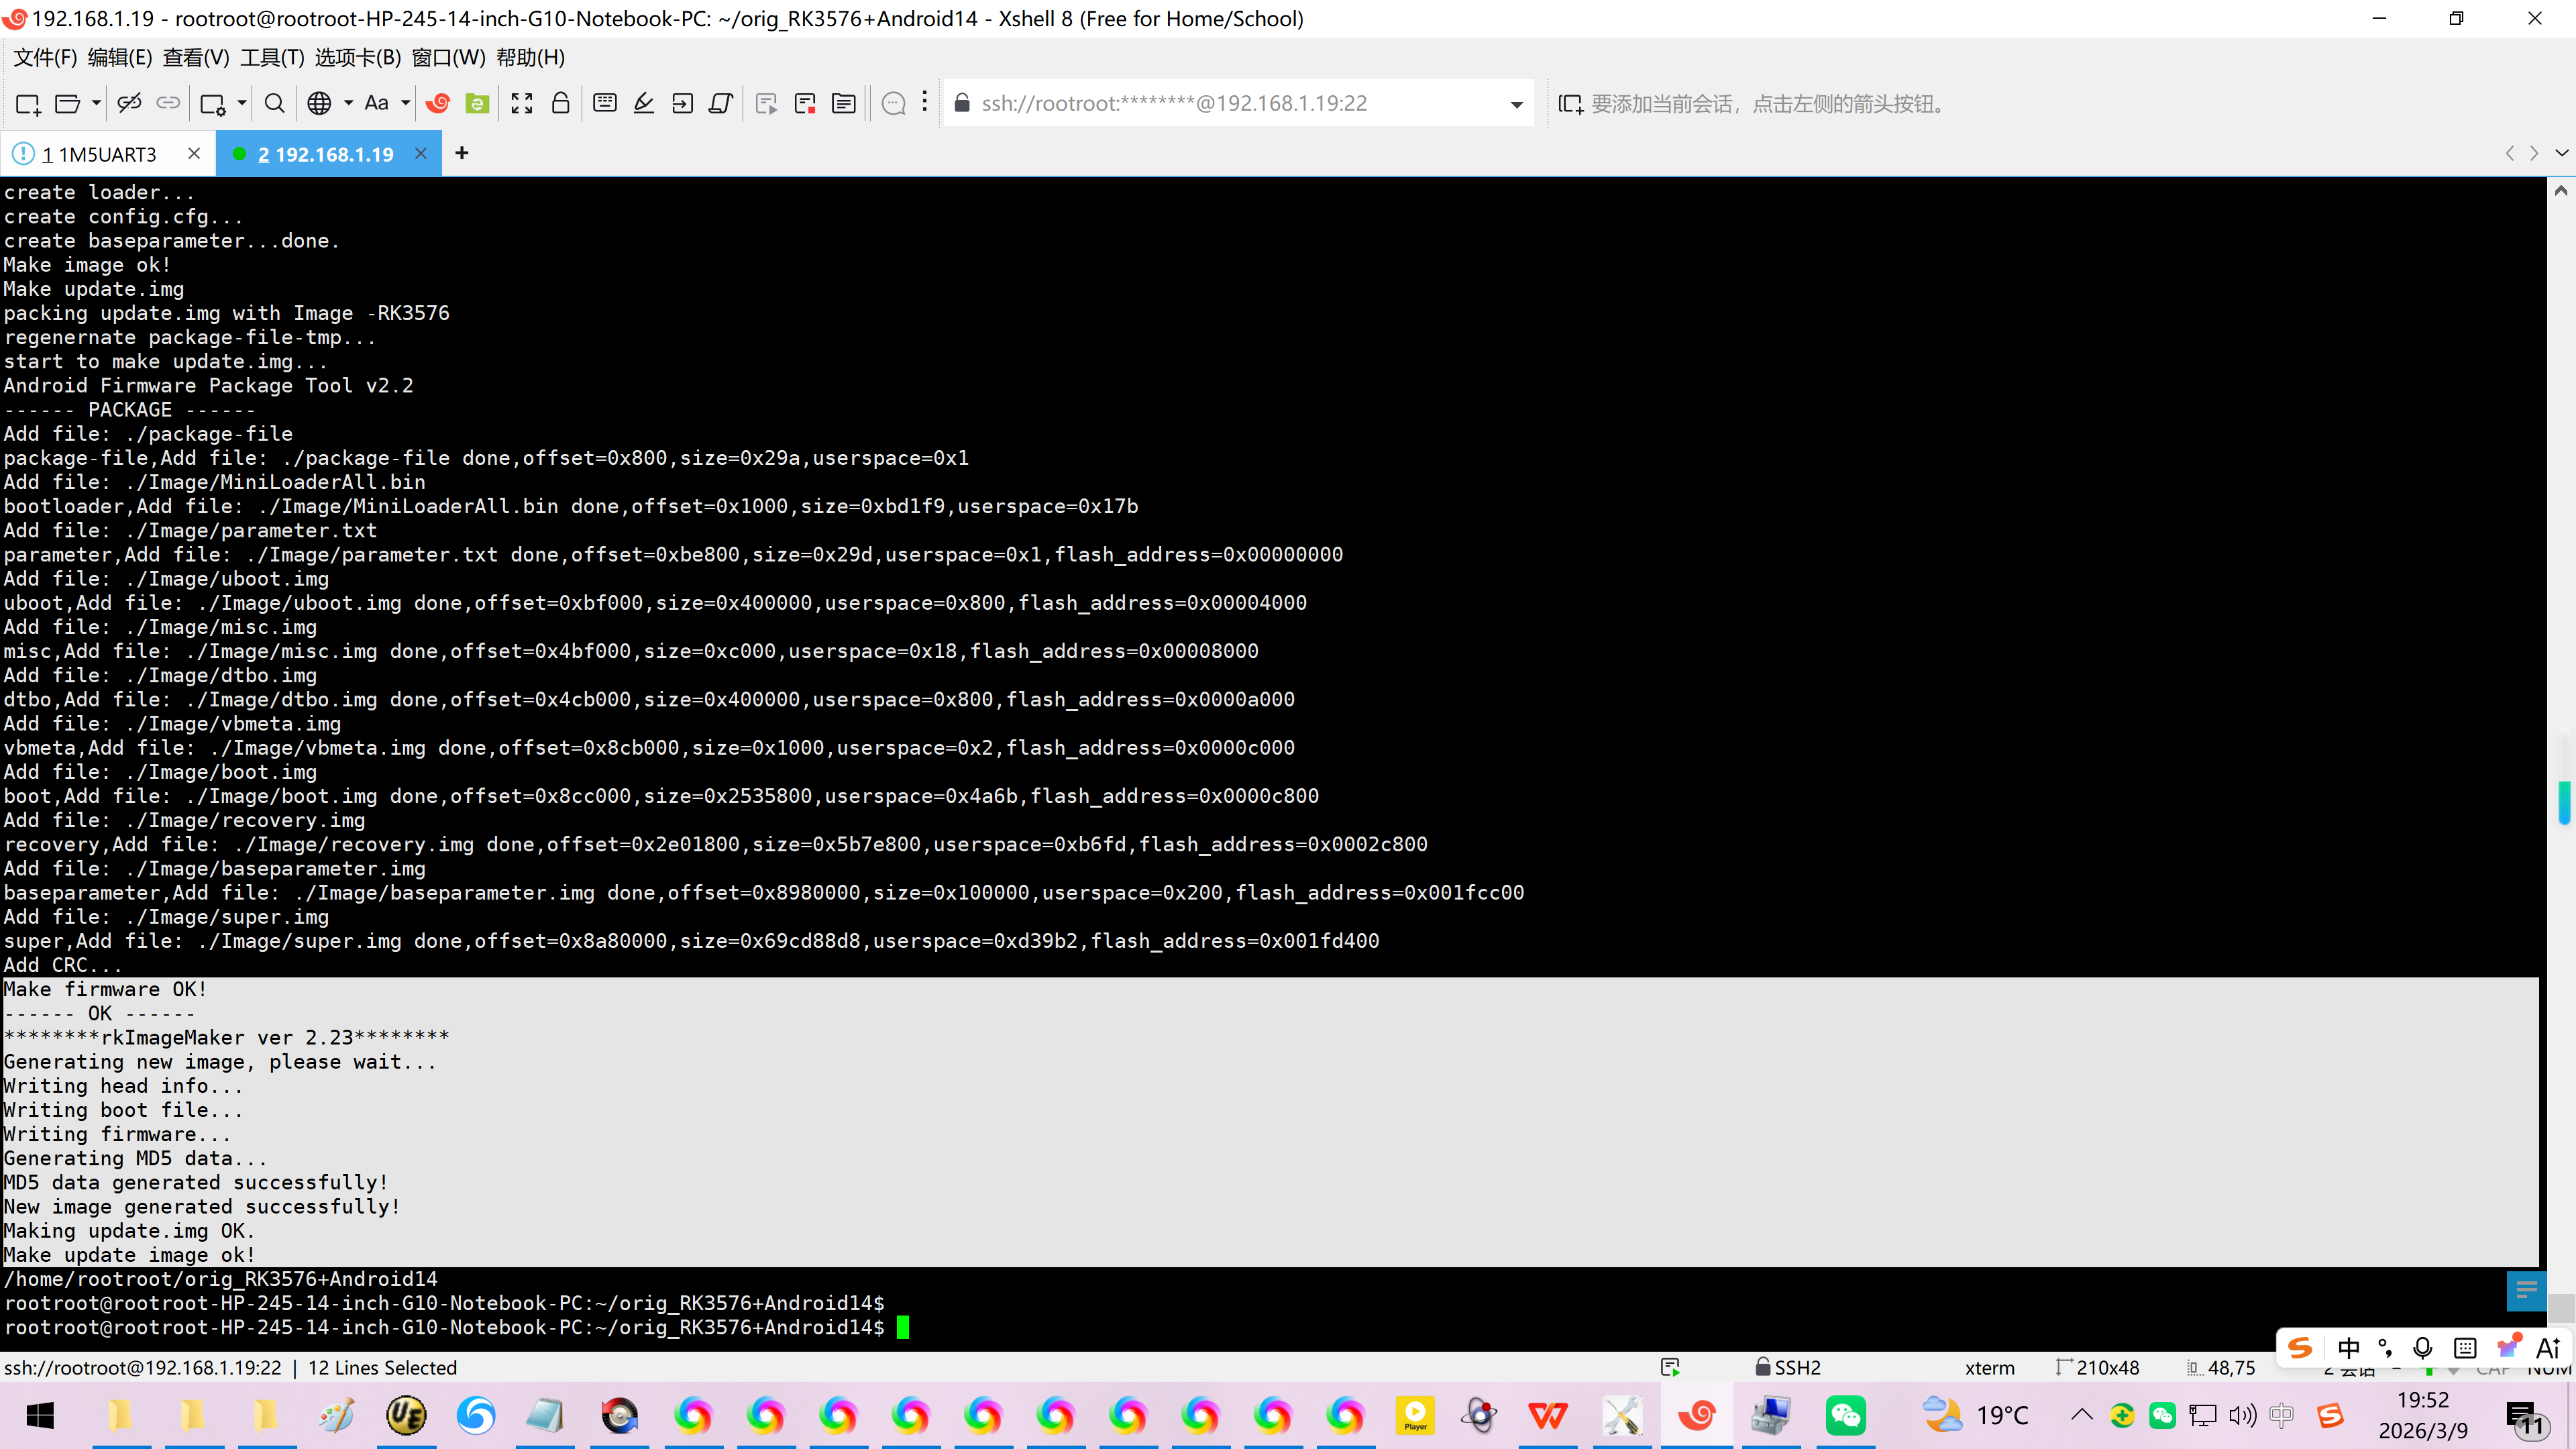The height and width of the screenshot is (1449, 2576).
Task: Click the lock screen padlock icon
Action: coord(561,103)
